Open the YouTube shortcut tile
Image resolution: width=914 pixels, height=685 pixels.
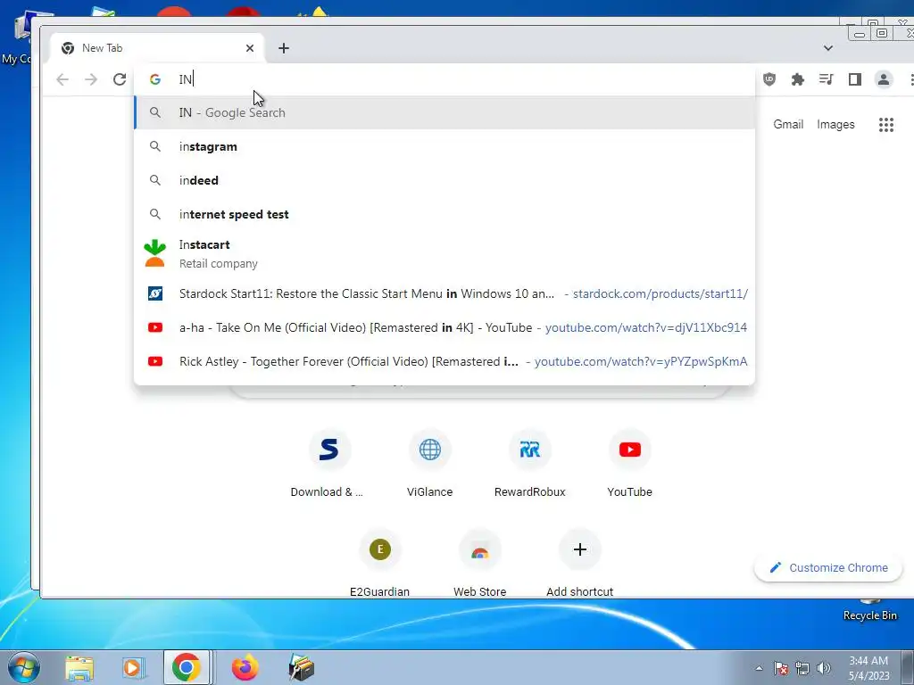click(629, 463)
